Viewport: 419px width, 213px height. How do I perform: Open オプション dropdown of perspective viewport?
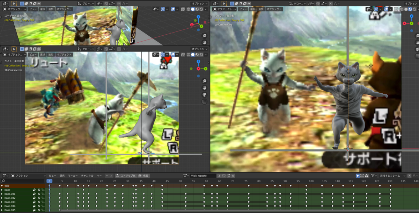199,3
